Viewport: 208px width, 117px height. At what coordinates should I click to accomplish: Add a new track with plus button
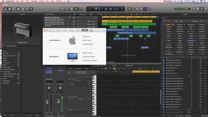tap(70, 18)
